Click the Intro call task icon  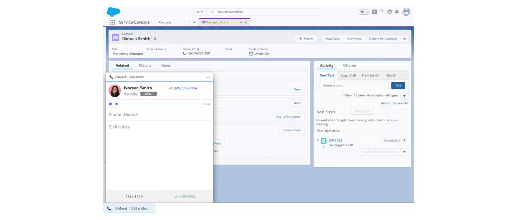pos(324,140)
